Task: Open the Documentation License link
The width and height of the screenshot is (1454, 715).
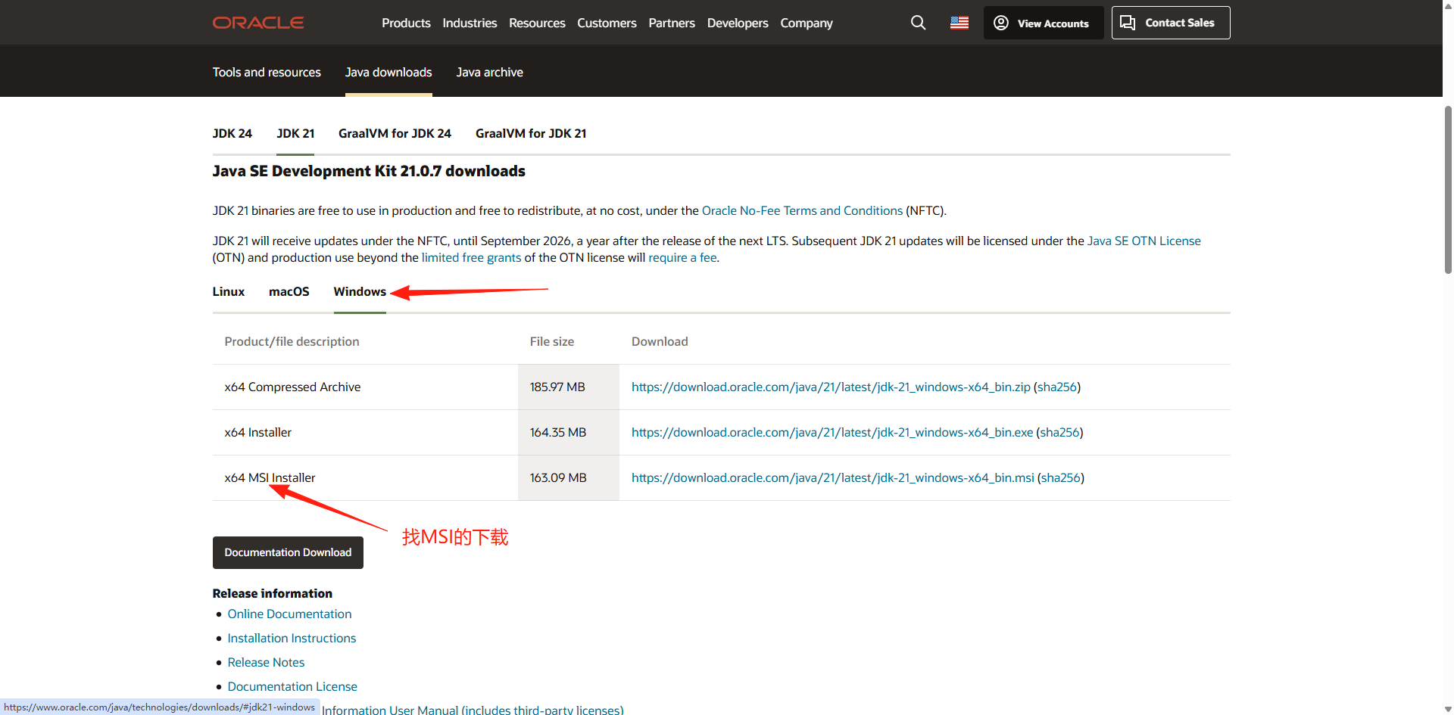Action: (x=292, y=686)
